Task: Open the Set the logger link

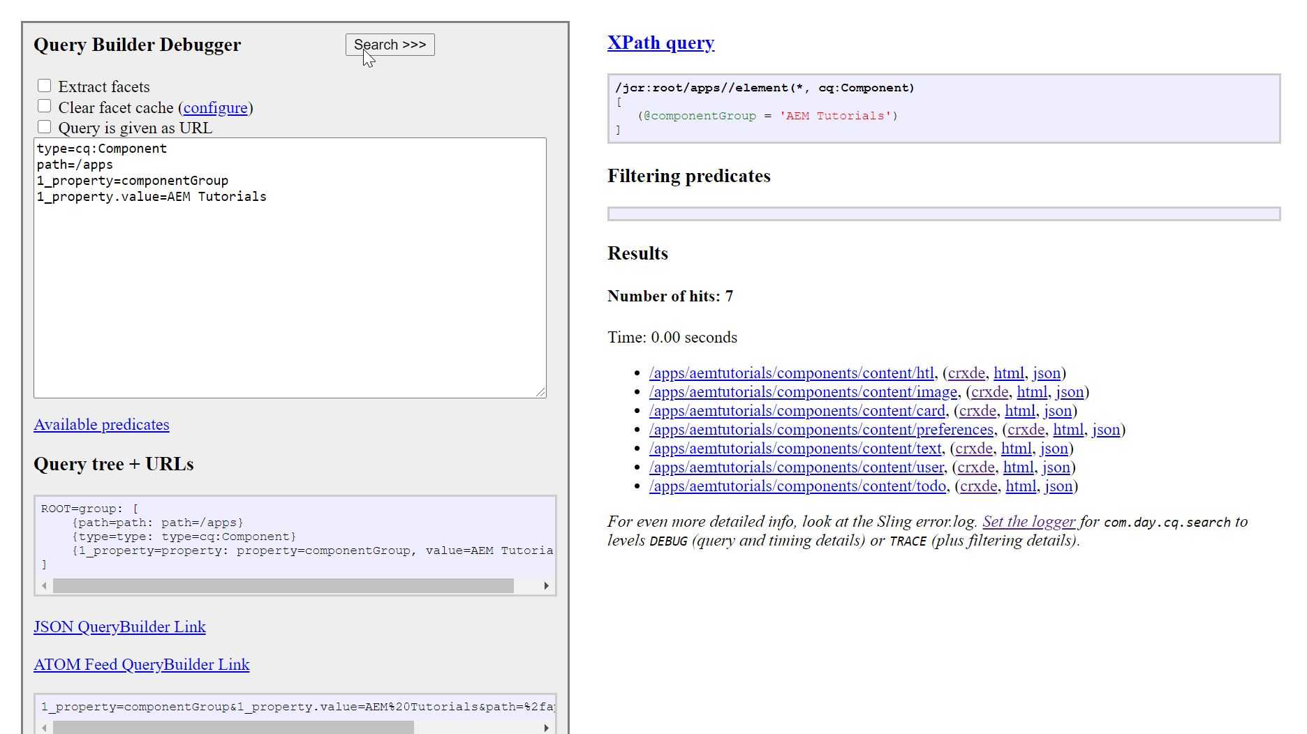Action: pos(1028,520)
